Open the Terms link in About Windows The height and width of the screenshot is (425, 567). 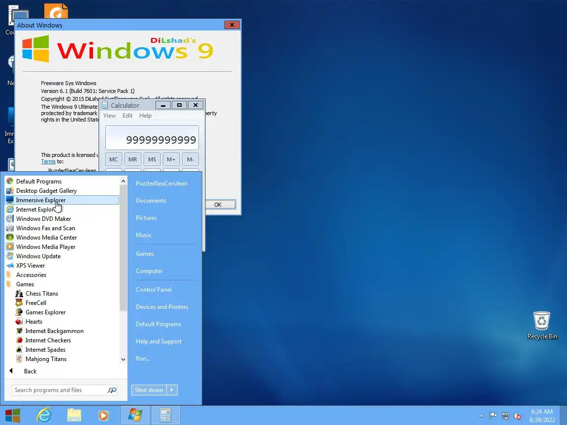[x=48, y=161]
